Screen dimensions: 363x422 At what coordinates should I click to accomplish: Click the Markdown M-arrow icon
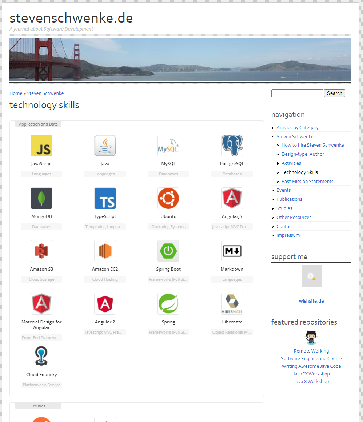click(x=232, y=251)
